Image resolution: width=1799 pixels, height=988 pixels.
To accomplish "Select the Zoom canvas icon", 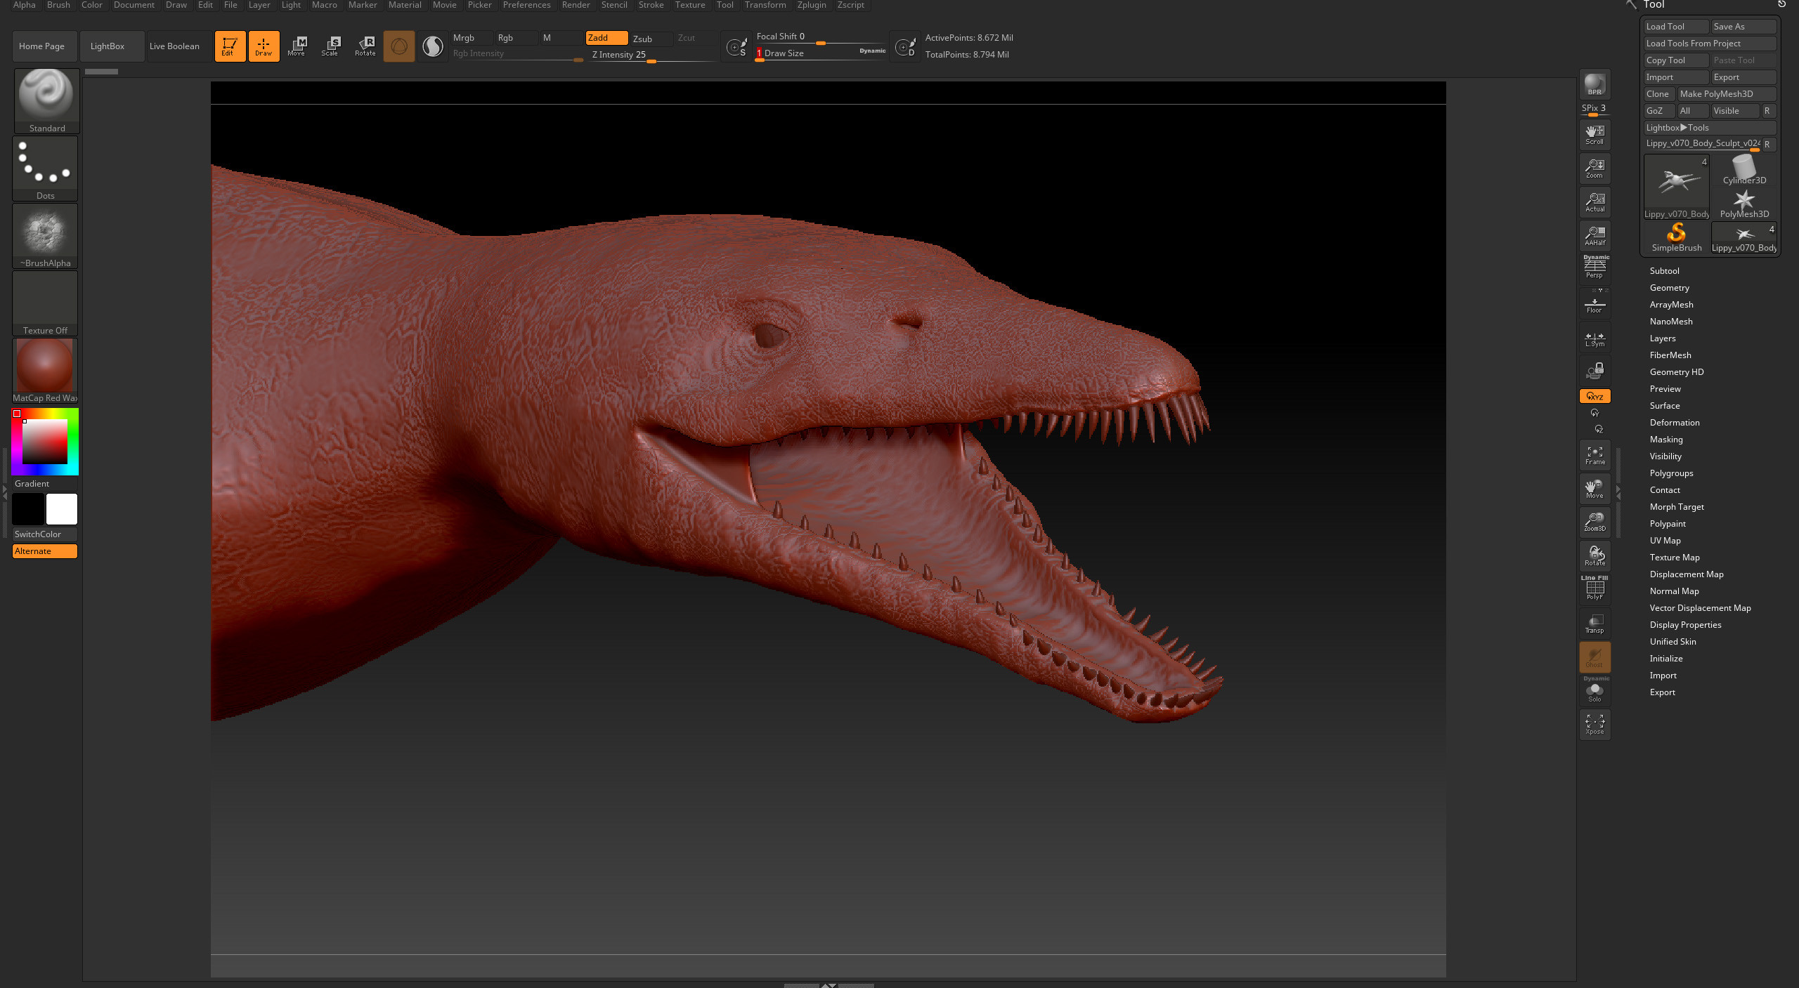I will tap(1595, 169).
